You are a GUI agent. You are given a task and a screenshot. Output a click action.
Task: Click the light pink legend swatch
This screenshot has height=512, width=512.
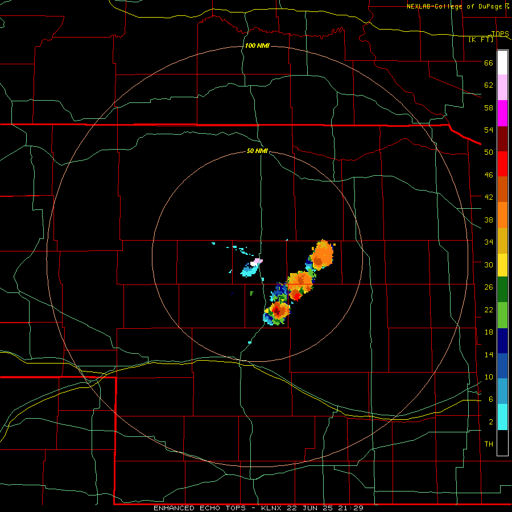point(502,87)
